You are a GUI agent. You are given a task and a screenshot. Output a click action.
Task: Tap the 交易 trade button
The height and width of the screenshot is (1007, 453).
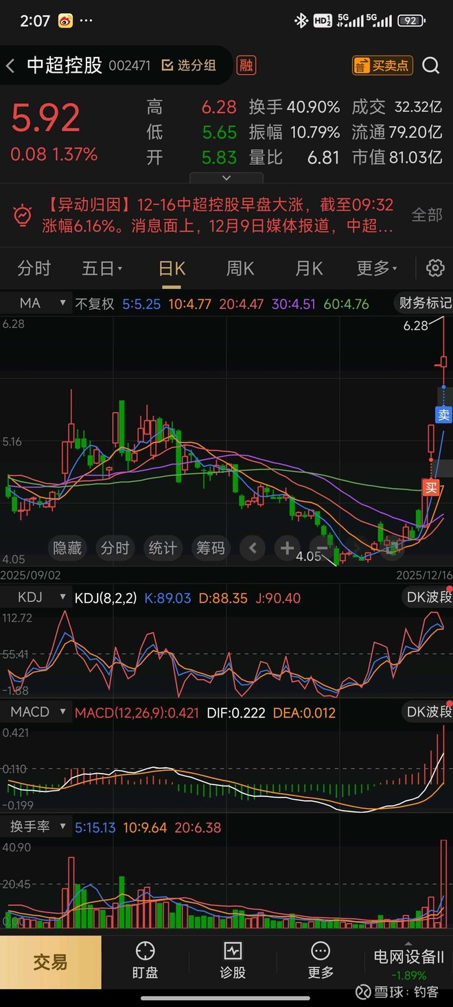pyautogui.click(x=51, y=962)
